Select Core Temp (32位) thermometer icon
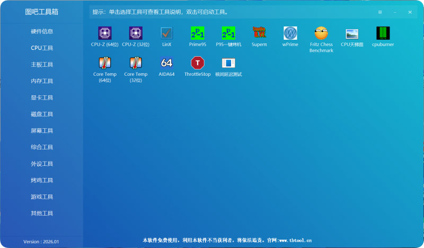The height and width of the screenshot is (248, 424). click(x=136, y=63)
